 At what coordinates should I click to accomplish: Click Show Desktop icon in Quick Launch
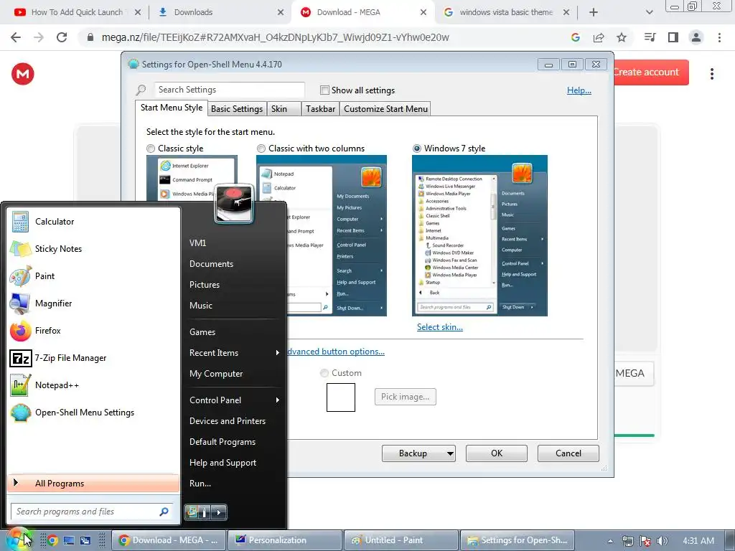click(69, 540)
